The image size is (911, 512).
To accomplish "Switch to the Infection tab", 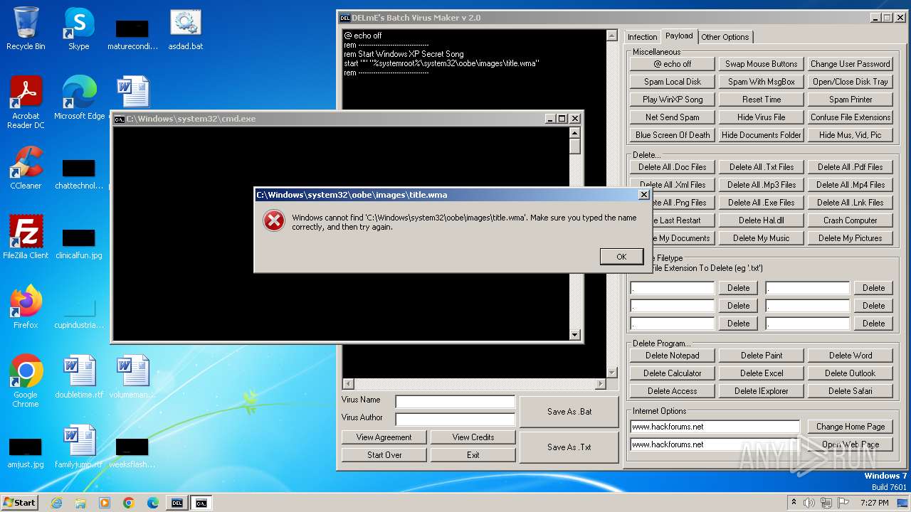I will (642, 37).
